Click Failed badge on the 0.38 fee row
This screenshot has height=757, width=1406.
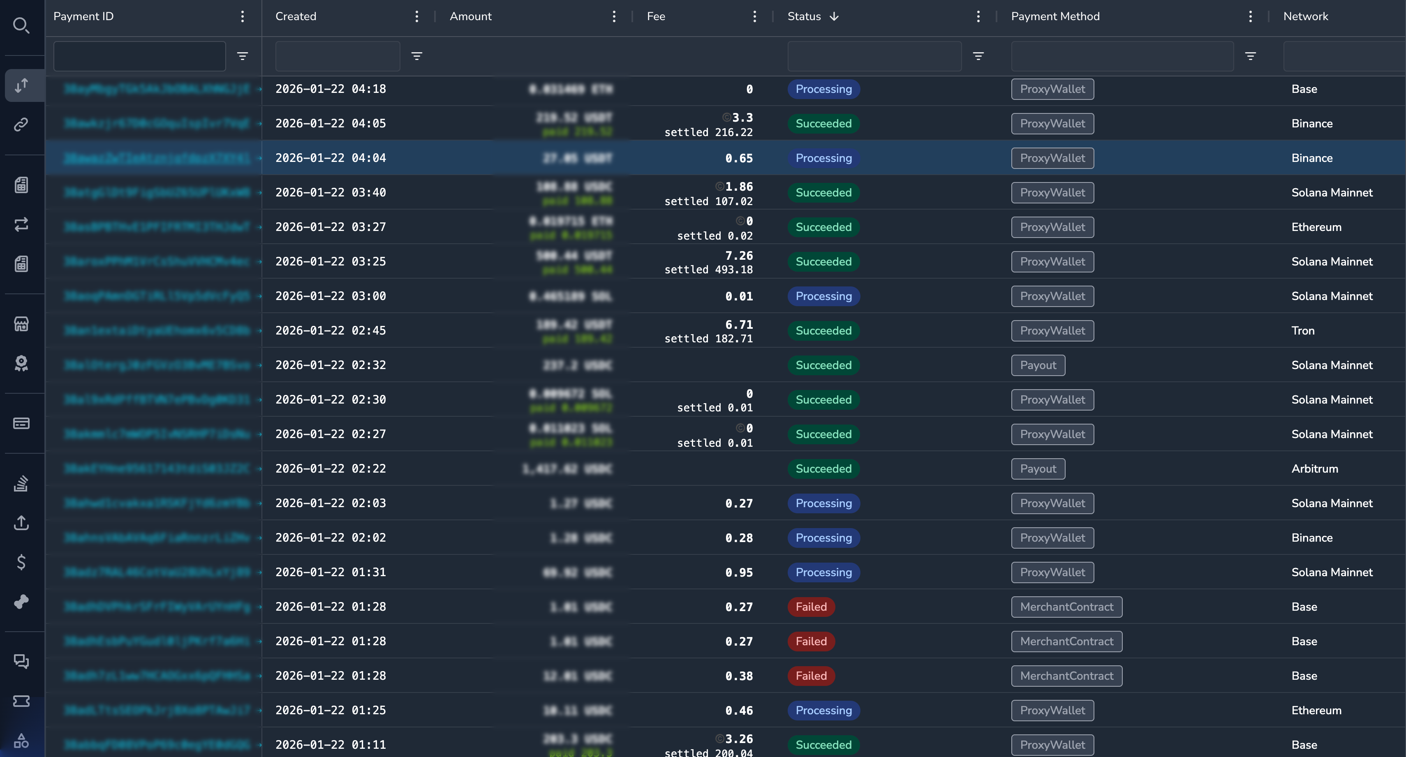(x=811, y=676)
